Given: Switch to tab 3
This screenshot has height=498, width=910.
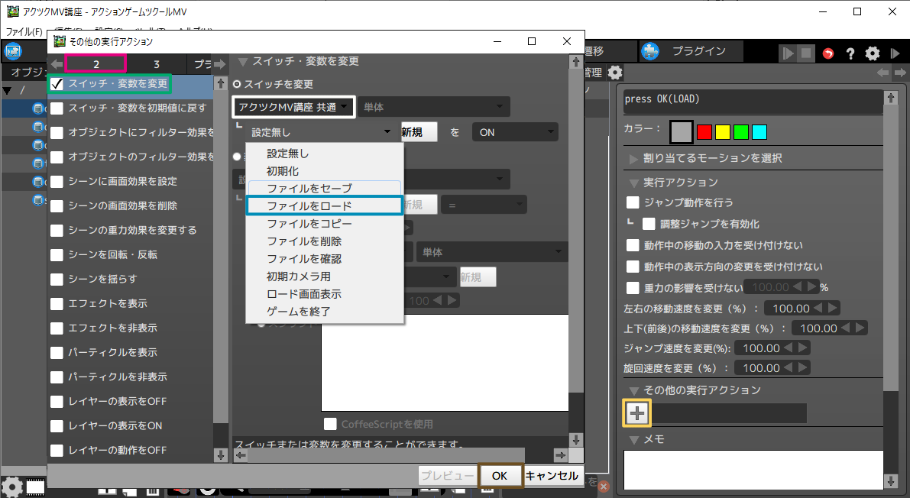Looking at the screenshot, I should coord(156,64).
